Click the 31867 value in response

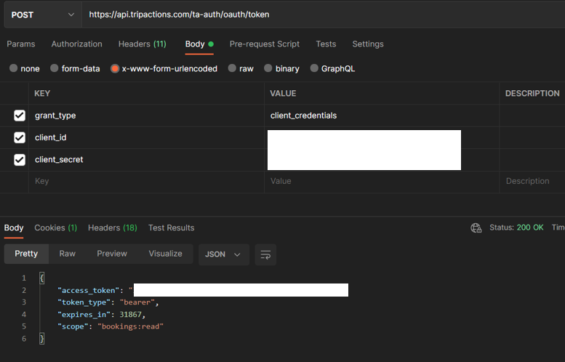[x=130, y=315]
